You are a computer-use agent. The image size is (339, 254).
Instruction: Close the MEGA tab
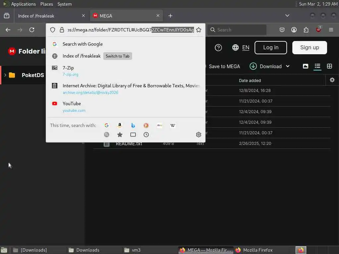[158, 16]
